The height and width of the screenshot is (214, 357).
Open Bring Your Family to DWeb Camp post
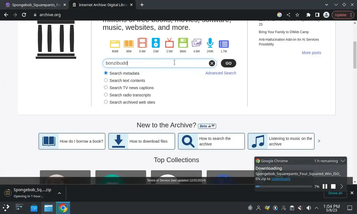point(284,32)
